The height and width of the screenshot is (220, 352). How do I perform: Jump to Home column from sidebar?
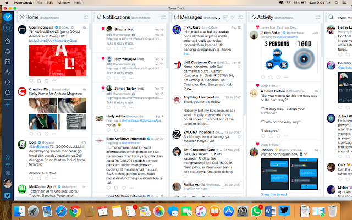[x=8, y=41]
